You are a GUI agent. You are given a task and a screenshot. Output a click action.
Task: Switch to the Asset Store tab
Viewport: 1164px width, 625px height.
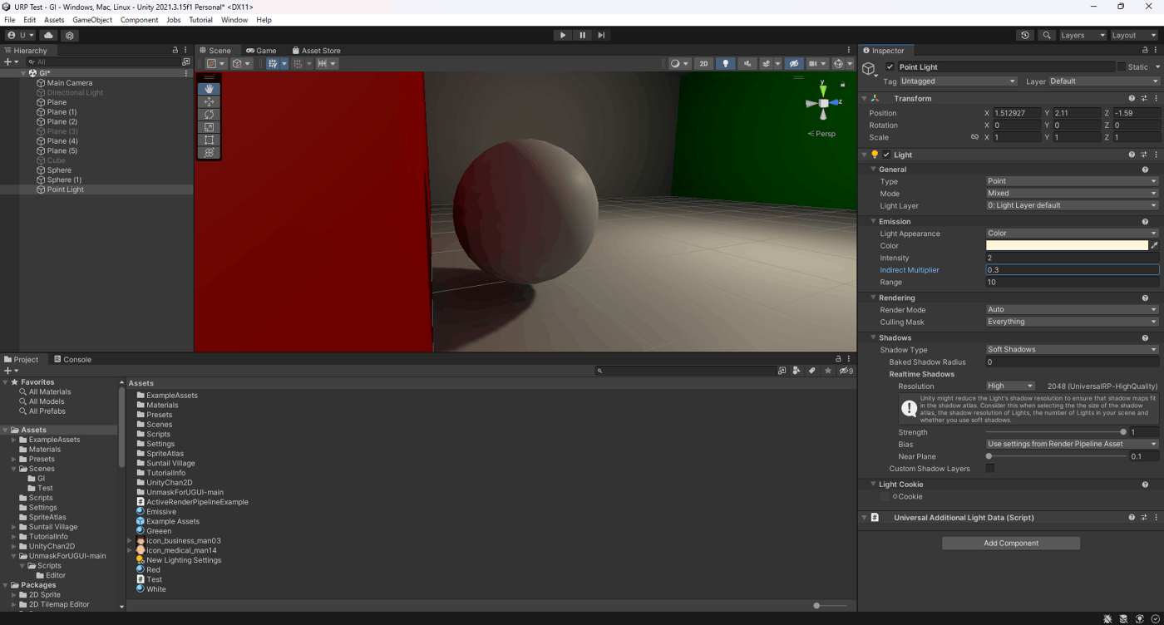[x=315, y=51]
